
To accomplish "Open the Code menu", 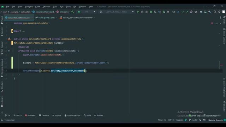I will 37,7.
